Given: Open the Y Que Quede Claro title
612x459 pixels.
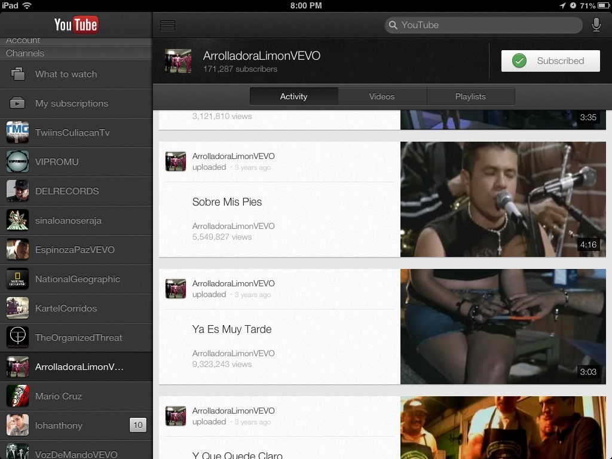Looking at the screenshot, I should [x=237, y=455].
